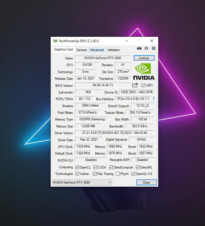Click the Boost field 1822 MHz
This screenshot has width=205, height=226.
[x=146, y=146]
